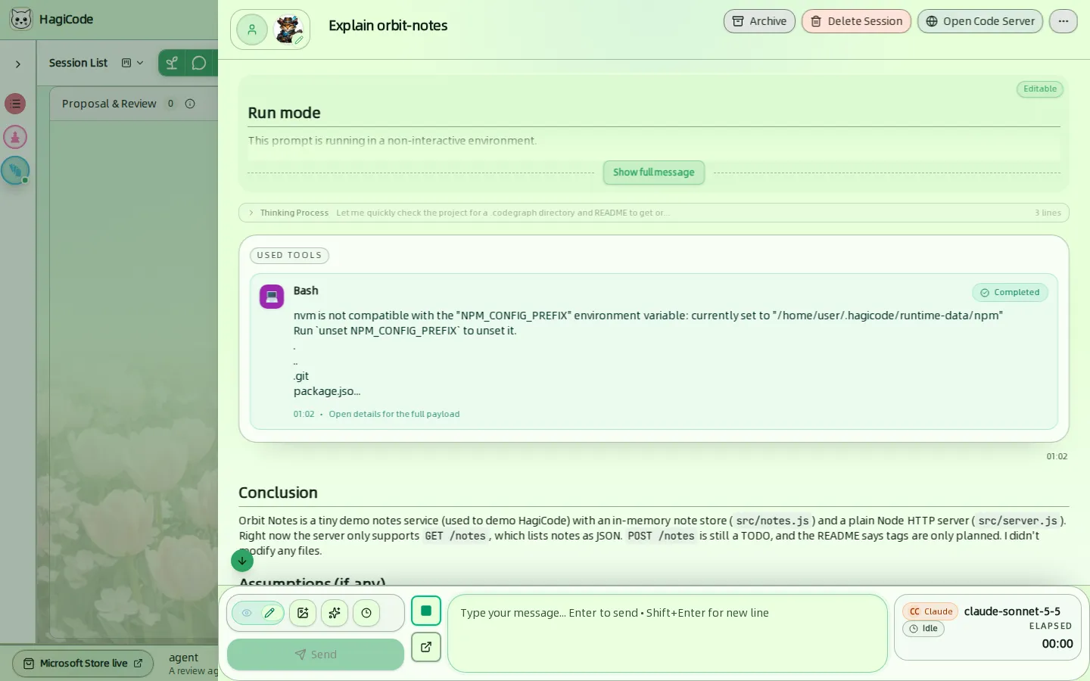1090x681 pixels.
Task: Select the teal cards avatar in sidebar
Action: click(x=15, y=170)
